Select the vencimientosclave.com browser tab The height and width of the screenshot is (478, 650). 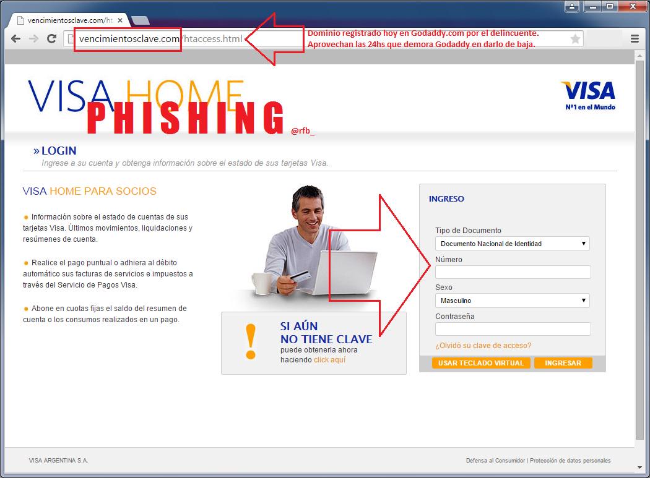pyautogui.click(x=69, y=20)
